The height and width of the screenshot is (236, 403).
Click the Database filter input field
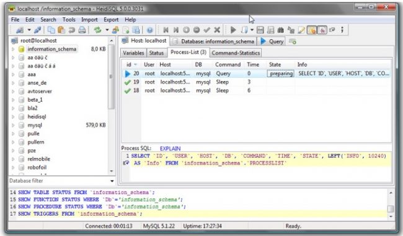click(x=59, y=181)
